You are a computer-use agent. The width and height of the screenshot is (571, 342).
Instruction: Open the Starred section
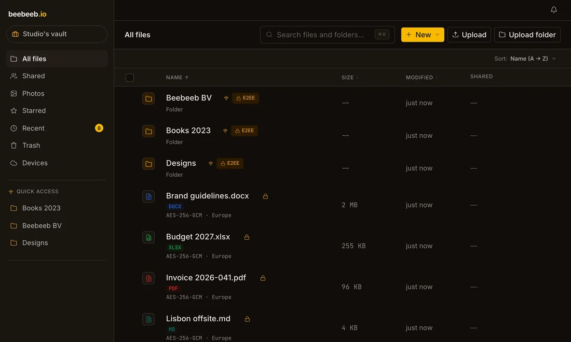pyautogui.click(x=57, y=110)
